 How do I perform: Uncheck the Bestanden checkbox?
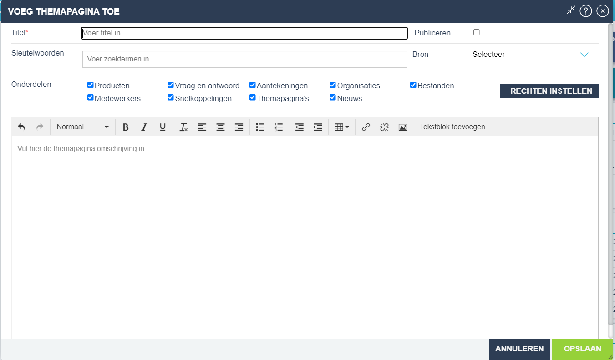click(x=413, y=85)
